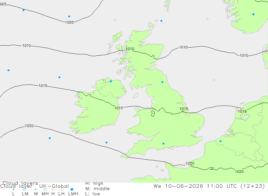Click the green circle MH legend symbol

[x=45, y=189]
